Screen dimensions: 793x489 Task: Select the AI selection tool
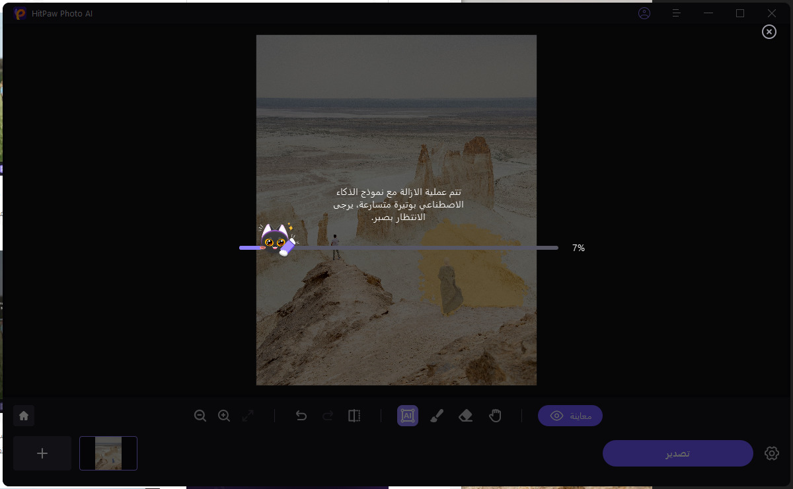tap(408, 416)
